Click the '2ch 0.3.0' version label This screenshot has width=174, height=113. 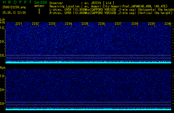(x=40, y=2)
